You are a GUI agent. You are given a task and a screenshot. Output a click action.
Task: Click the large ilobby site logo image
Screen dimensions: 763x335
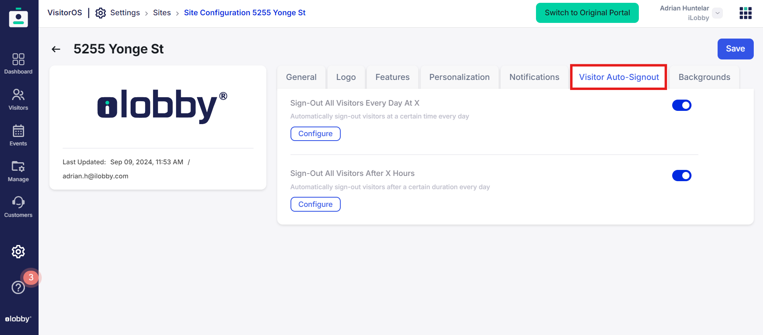pos(162,106)
